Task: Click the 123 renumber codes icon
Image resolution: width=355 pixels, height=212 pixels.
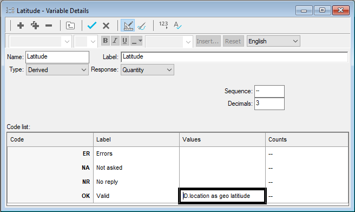Action: pos(163,25)
